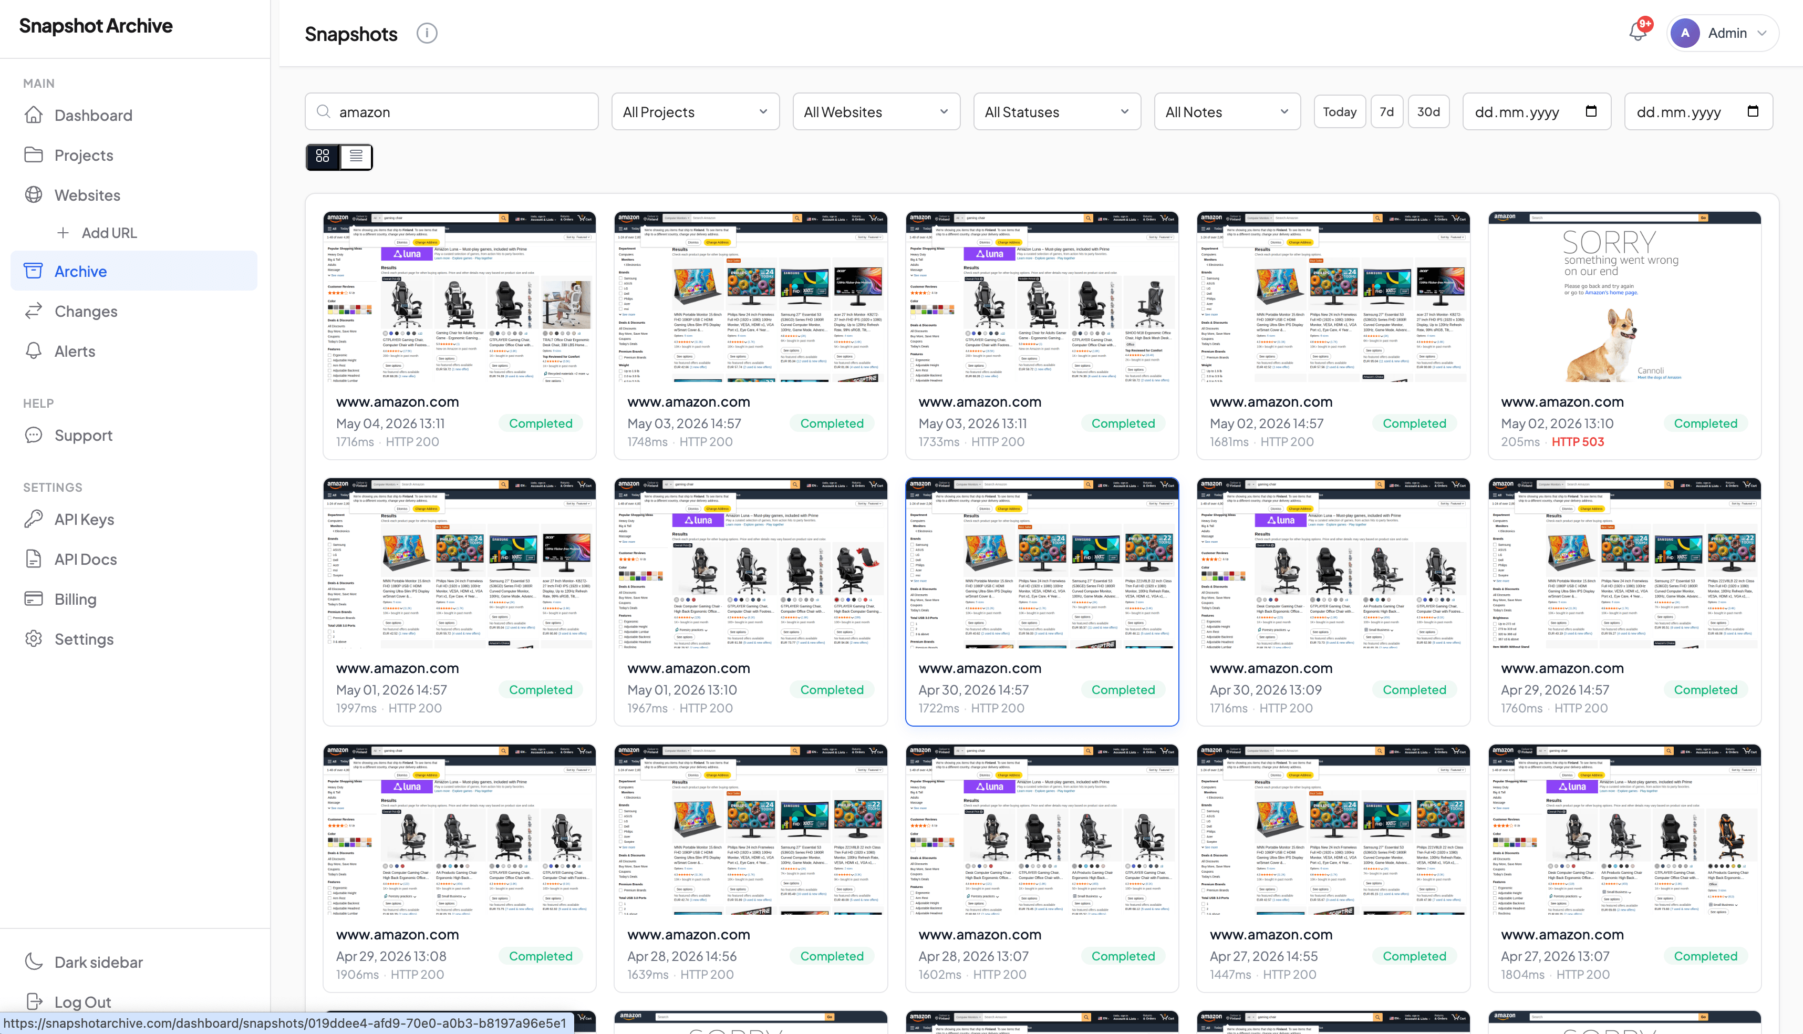The height and width of the screenshot is (1034, 1803).
Task: Go to Websites in sidebar
Action: point(87,194)
